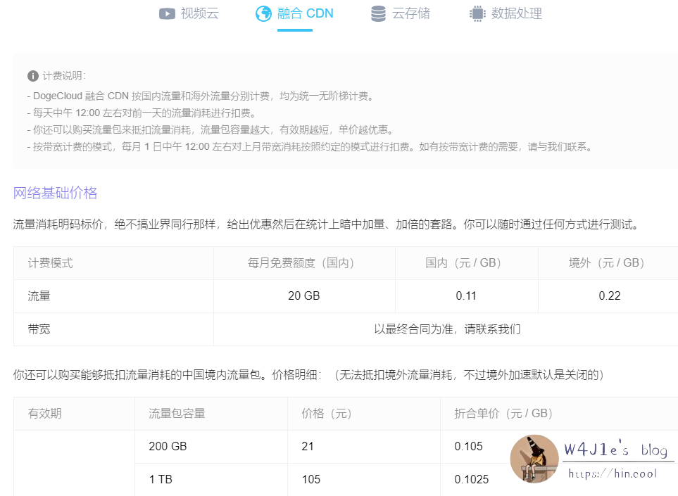
Task: Click the 1 TB package cell
Action: [x=211, y=480]
